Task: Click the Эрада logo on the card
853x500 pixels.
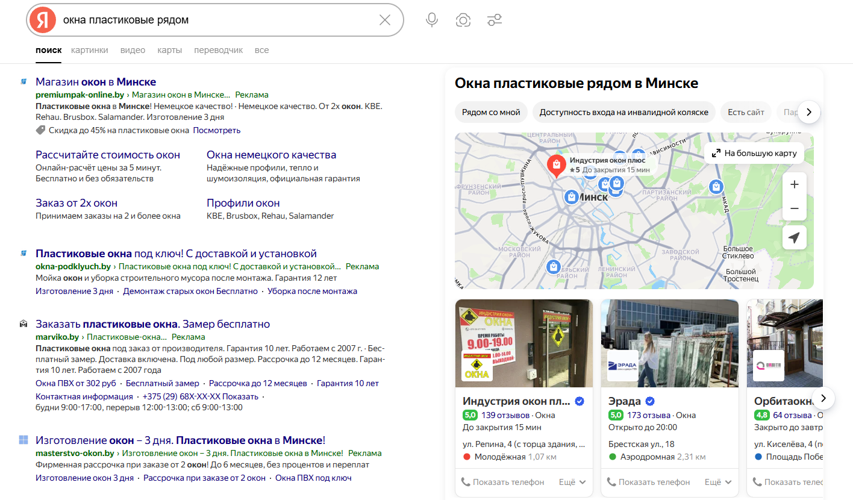Action: [x=623, y=366]
